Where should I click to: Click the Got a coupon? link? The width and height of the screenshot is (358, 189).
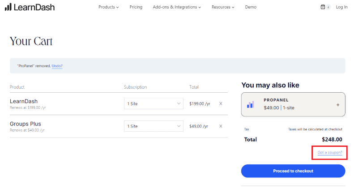[330, 152]
